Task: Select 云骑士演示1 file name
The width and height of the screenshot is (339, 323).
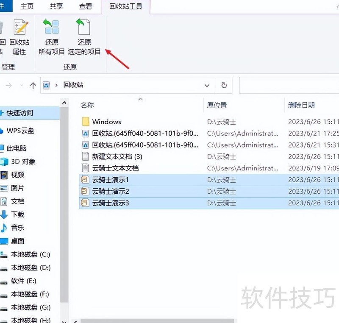Action: tap(111, 180)
